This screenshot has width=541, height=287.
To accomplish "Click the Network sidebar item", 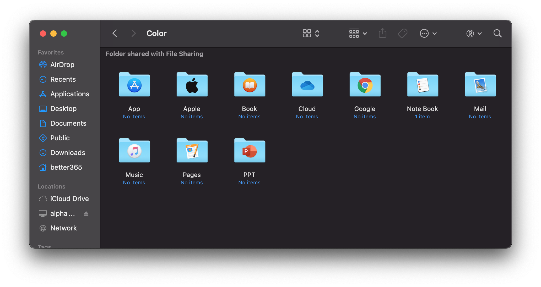I will (x=63, y=228).
